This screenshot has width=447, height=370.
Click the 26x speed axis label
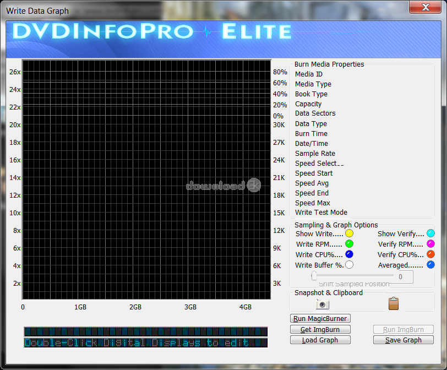click(15, 72)
